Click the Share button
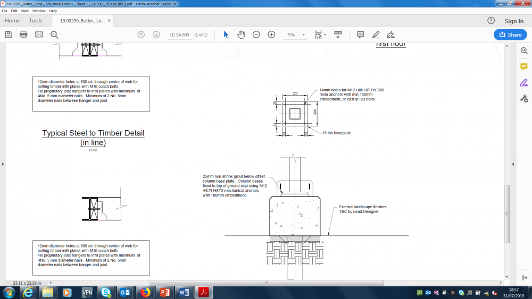 510,35
